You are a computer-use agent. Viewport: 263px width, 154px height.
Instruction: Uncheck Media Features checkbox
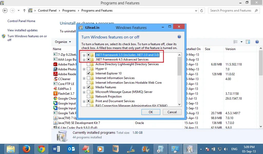[x=88, y=87]
